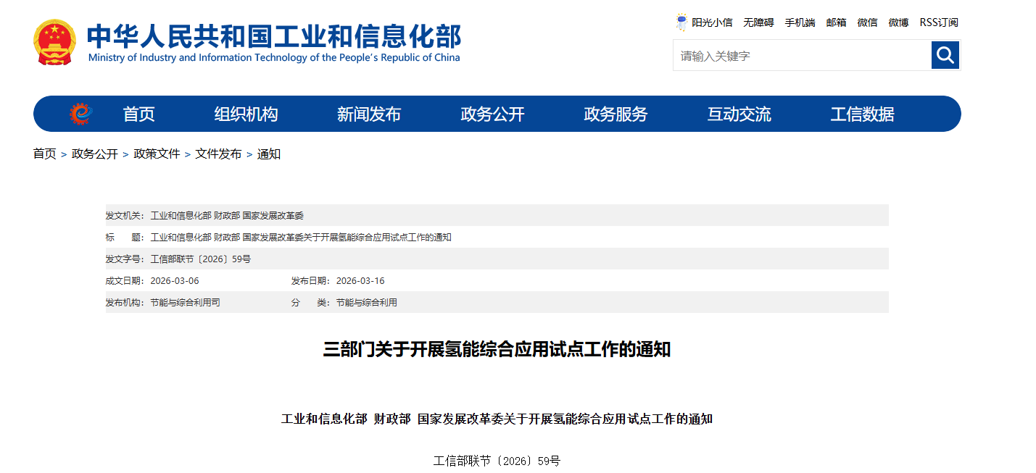
Task: Click the document number below the subtitle
Action: tap(497, 461)
